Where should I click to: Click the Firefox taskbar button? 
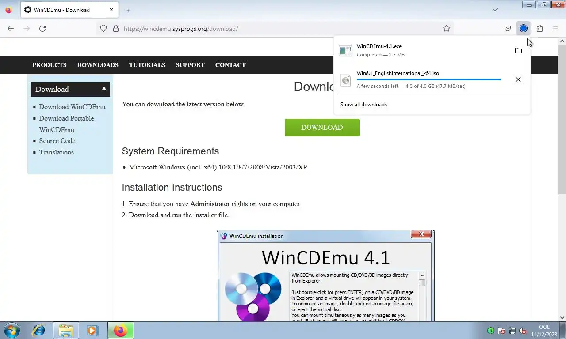(x=120, y=330)
